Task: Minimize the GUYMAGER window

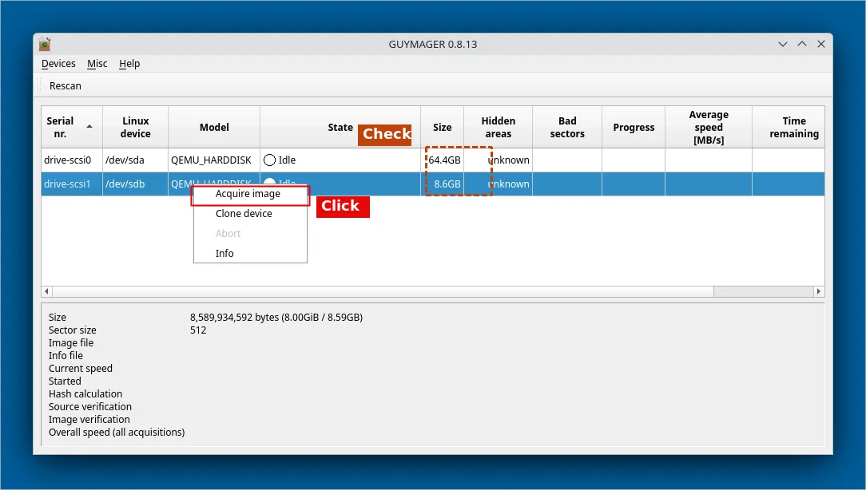Action: click(x=783, y=44)
